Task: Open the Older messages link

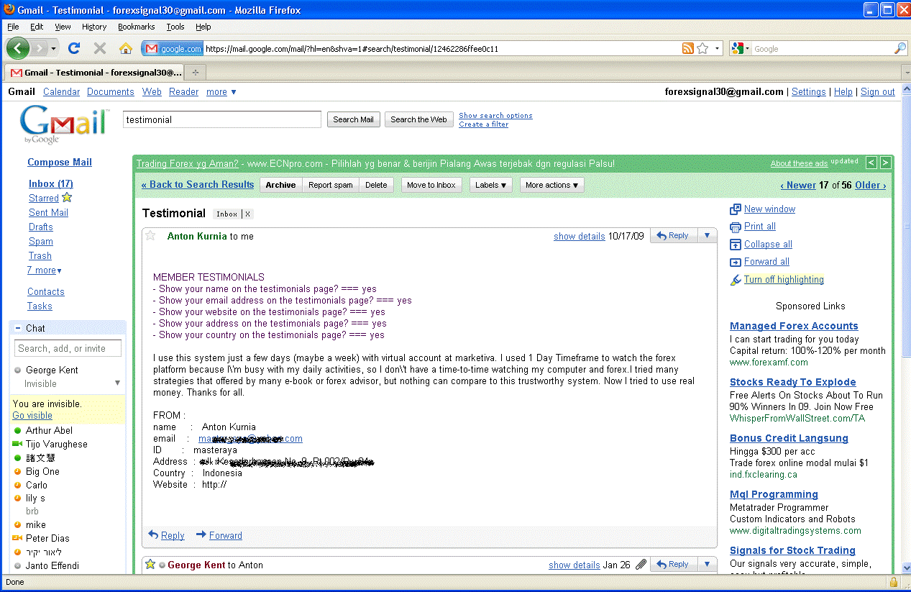Action: (x=870, y=185)
